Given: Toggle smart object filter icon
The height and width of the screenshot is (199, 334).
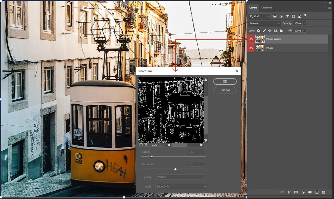Looking at the screenshot, I should (300, 16).
